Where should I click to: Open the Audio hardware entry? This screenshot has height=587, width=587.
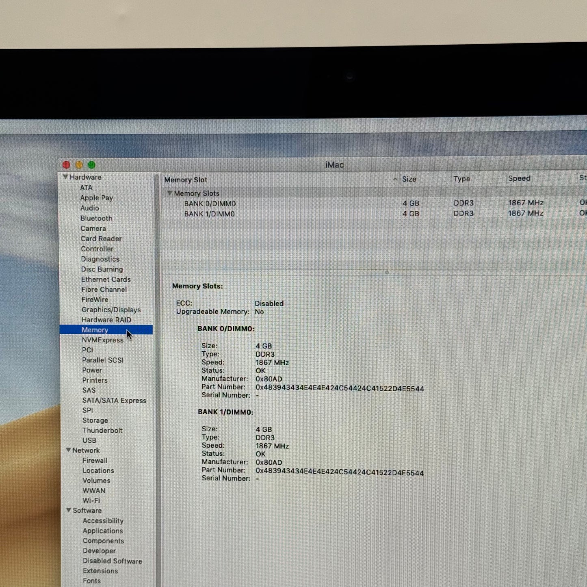[x=89, y=208]
